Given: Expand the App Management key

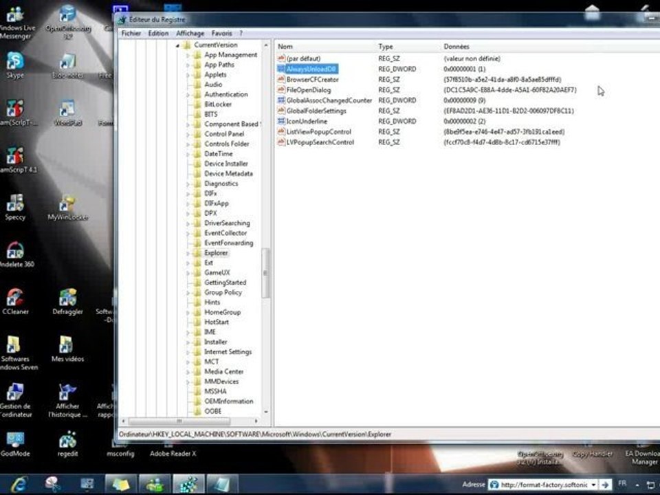Looking at the screenshot, I should pyautogui.click(x=188, y=55).
